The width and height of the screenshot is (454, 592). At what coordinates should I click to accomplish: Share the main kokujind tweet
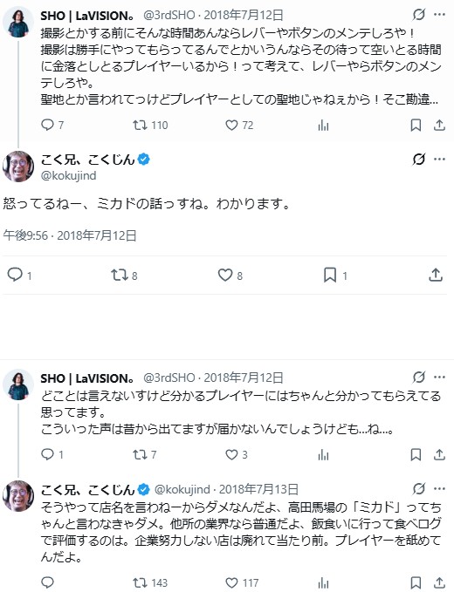point(436,275)
